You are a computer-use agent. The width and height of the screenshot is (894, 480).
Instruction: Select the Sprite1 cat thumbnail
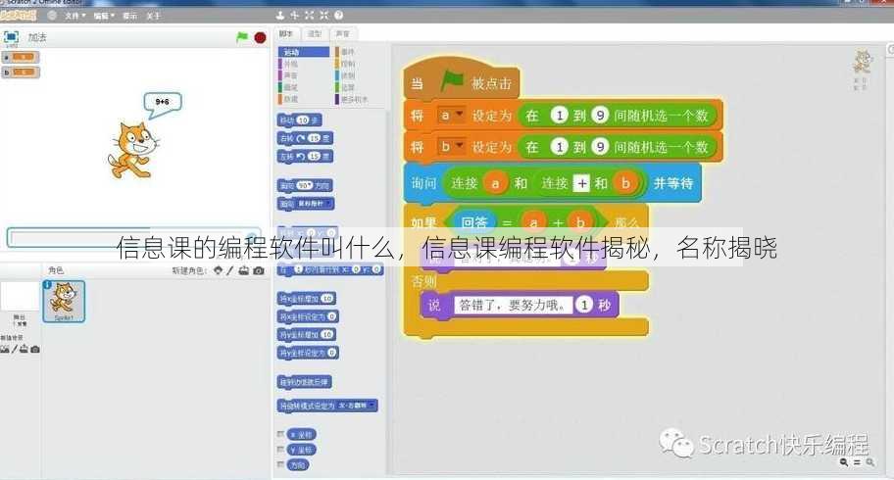pyautogui.click(x=64, y=301)
